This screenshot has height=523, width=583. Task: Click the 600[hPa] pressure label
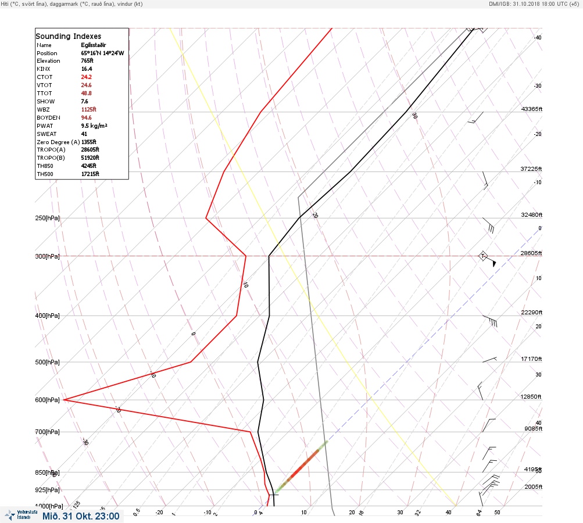coord(47,400)
